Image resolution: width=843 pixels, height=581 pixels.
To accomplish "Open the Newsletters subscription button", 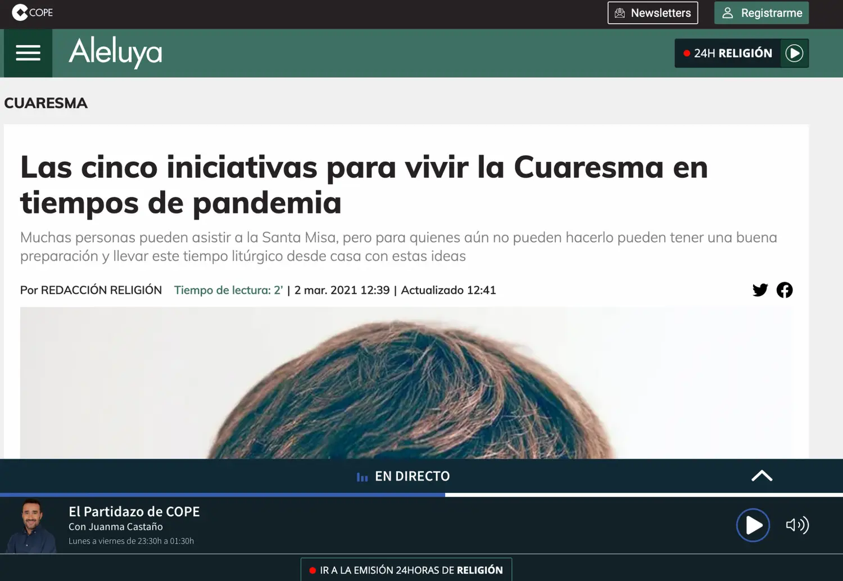I will tap(652, 13).
